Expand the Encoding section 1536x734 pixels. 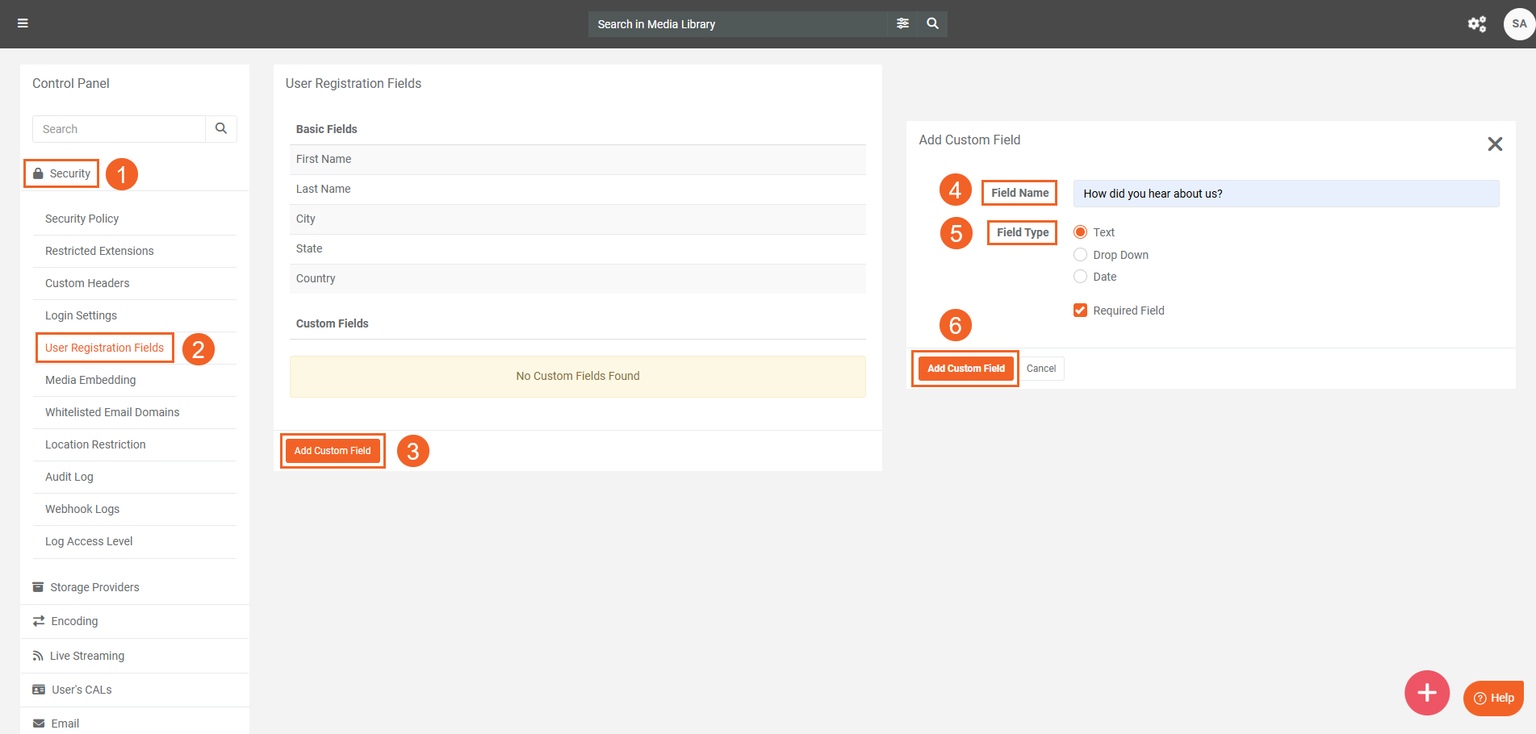(74, 621)
